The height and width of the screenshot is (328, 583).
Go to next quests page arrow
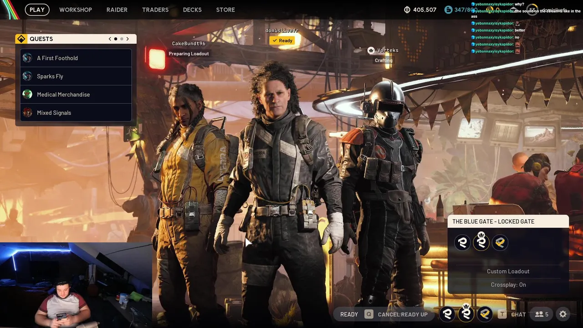pyautogui.click(x=128, y=39)
